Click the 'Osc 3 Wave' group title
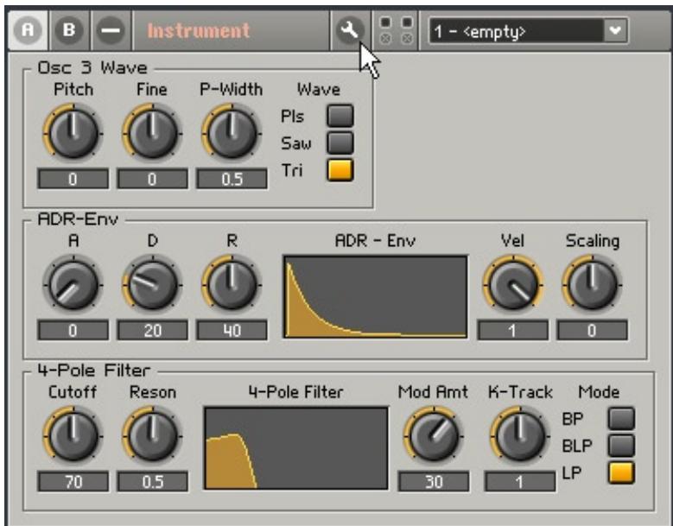 point(92,67)
